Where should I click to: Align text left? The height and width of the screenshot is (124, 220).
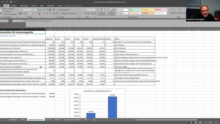45,13
